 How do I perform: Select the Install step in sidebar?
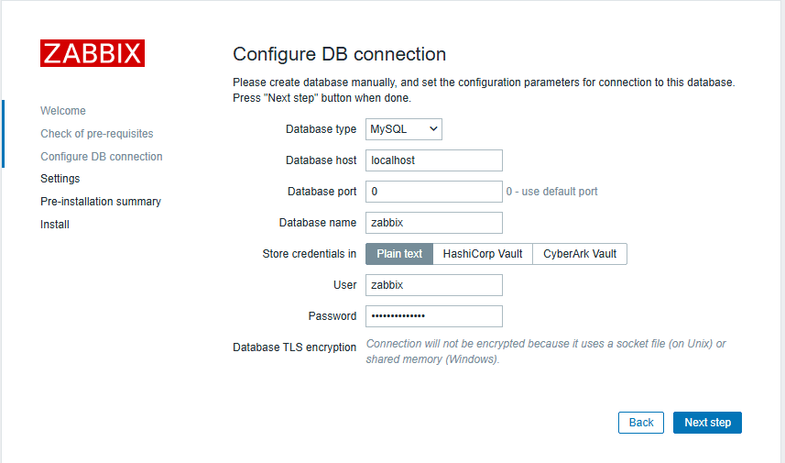click(55, 225)
